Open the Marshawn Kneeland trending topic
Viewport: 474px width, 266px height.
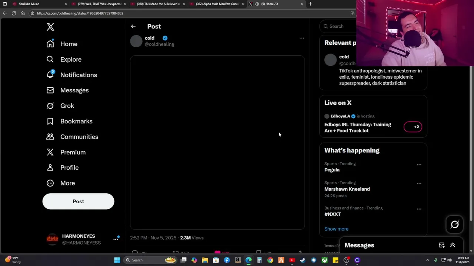tap(347, 189)
